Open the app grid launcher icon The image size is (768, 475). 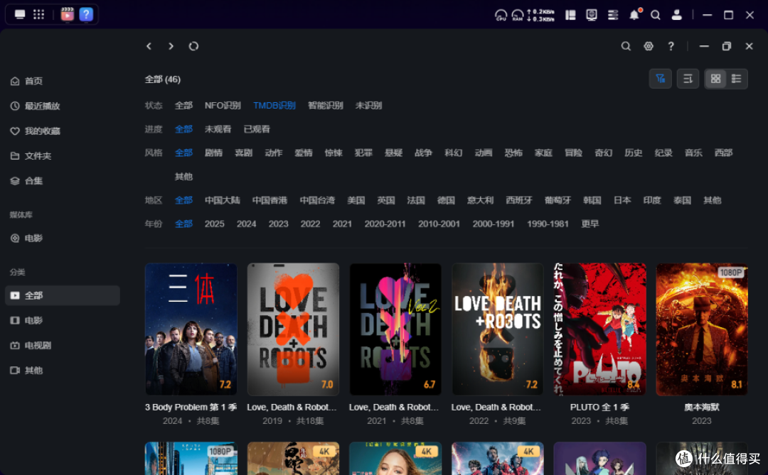tap(38, 14)
